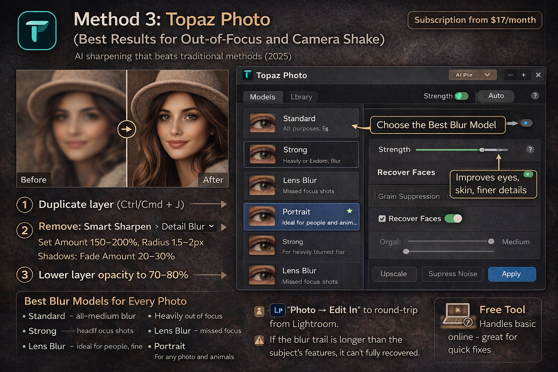Click the Apply button
This screenshot has height=372, width=558.
(511, 274)
